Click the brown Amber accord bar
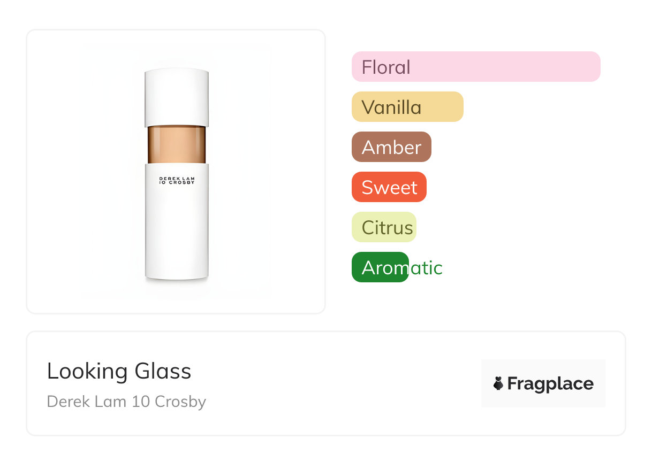The image size is (652, 462). point(391,147)
